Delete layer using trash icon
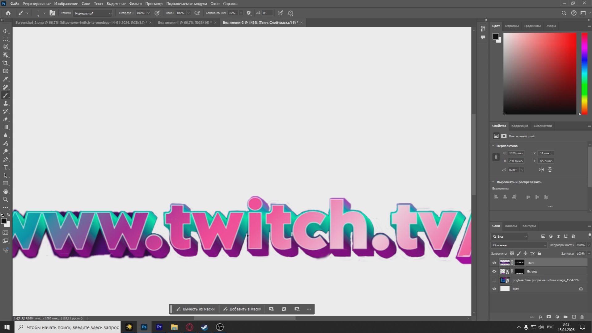The width and height of the screenshot is (592, 333). tap(582, 317)
